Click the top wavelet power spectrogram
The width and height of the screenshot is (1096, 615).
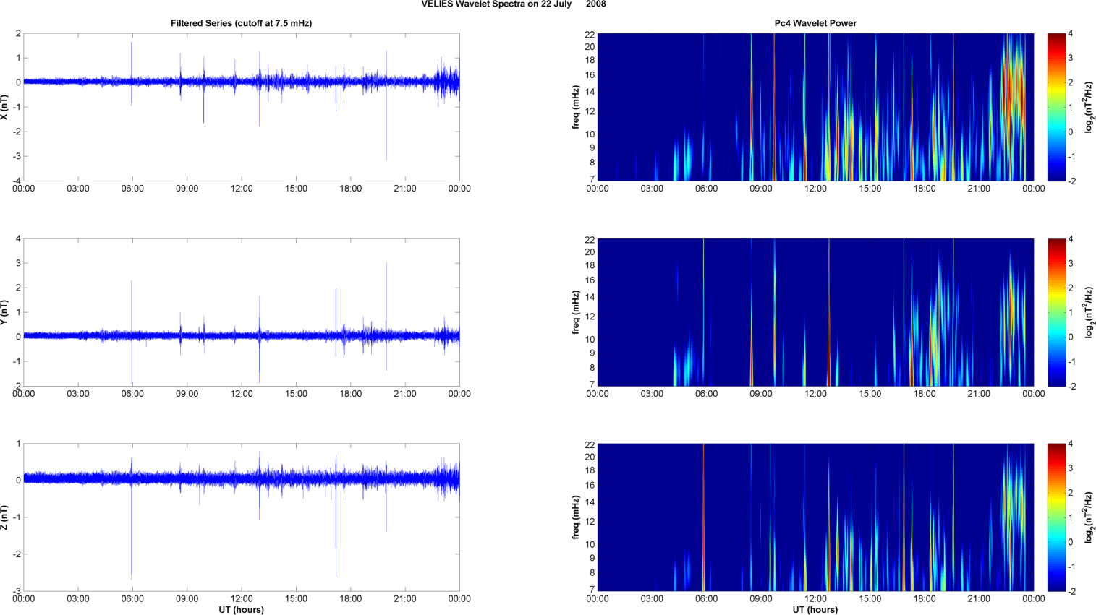click(815, 107)
